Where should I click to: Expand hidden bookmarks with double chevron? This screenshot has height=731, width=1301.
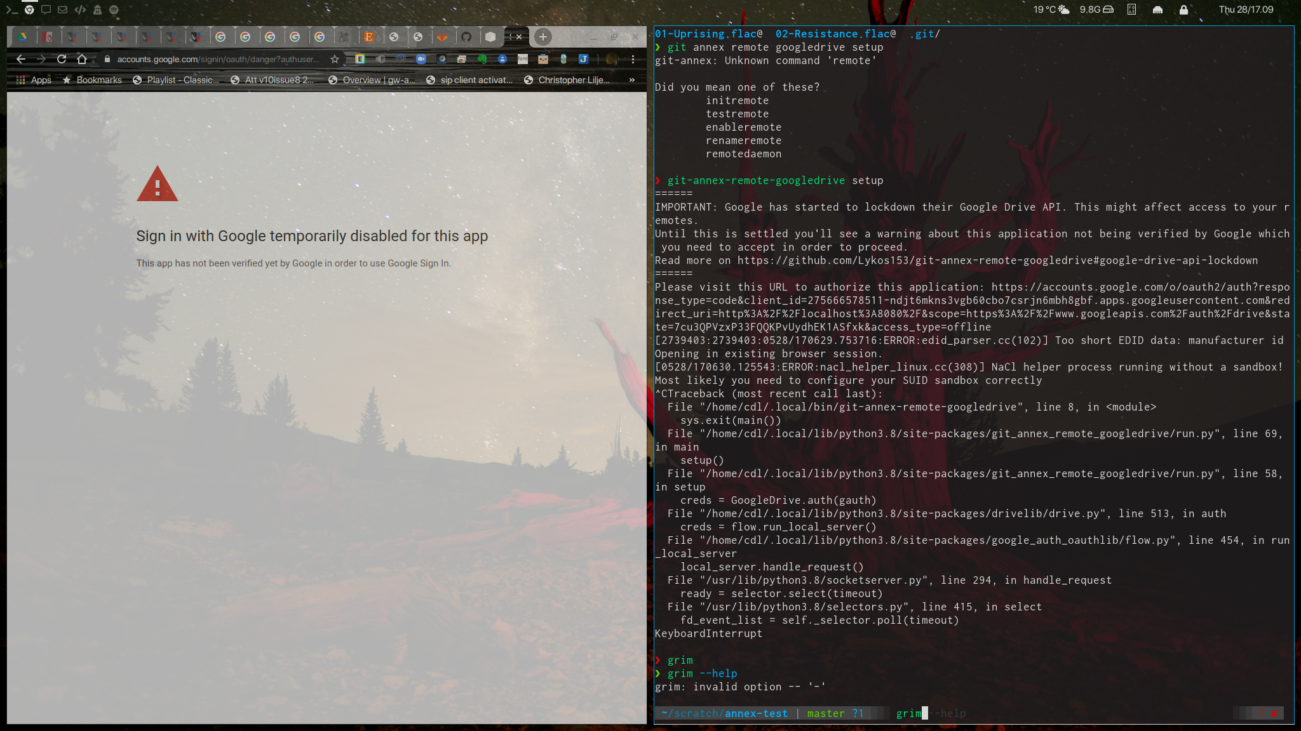631,80
